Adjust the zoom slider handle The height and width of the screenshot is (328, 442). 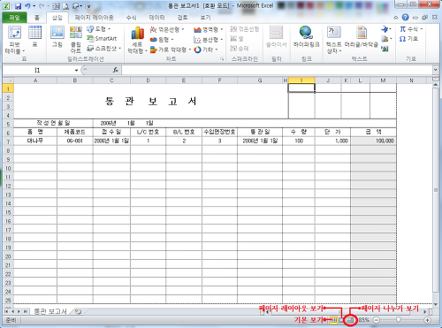tap(398, 320)
